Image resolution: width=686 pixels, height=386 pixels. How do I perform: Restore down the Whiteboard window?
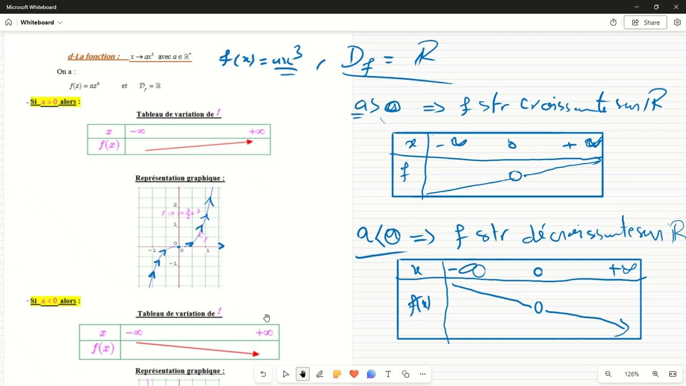[x=657, y=7]
